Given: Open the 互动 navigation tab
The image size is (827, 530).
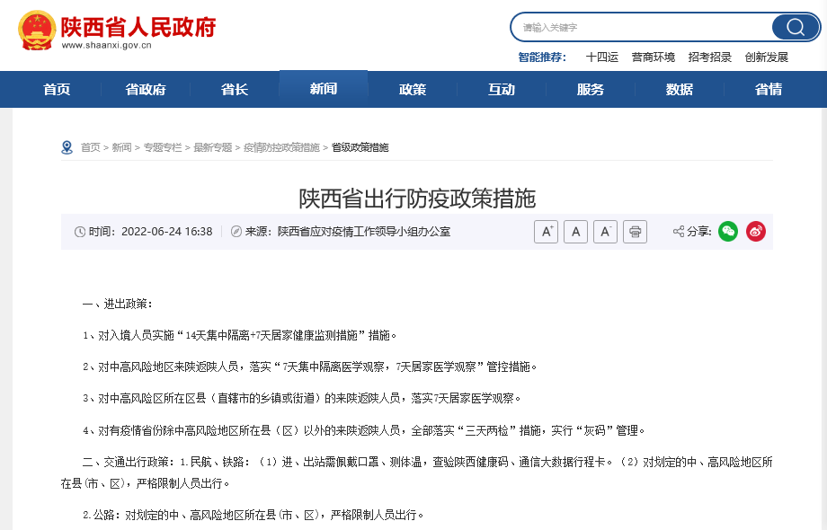Looking at the screenshot, I should [x=502, y=90].
